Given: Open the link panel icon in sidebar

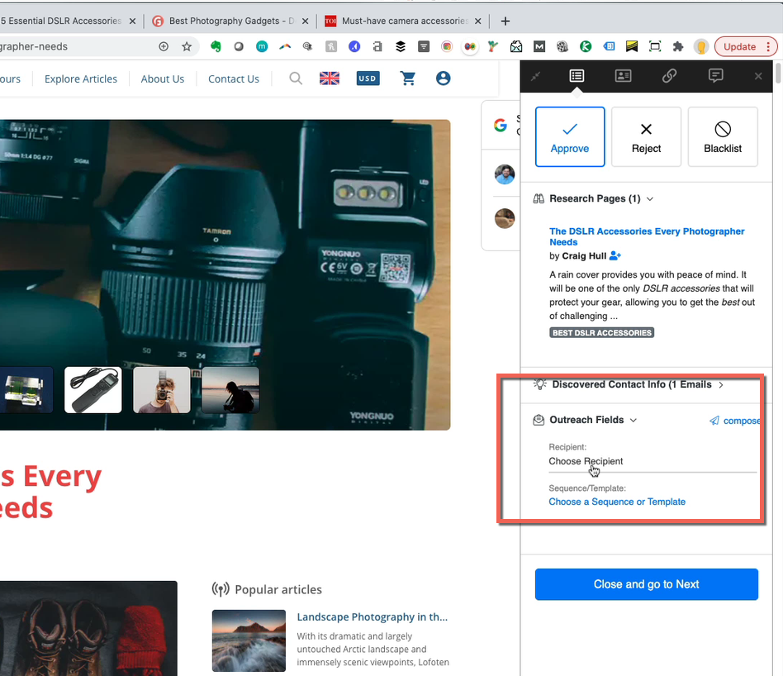Looking at the screenshot, I should (x=669, y=76).
